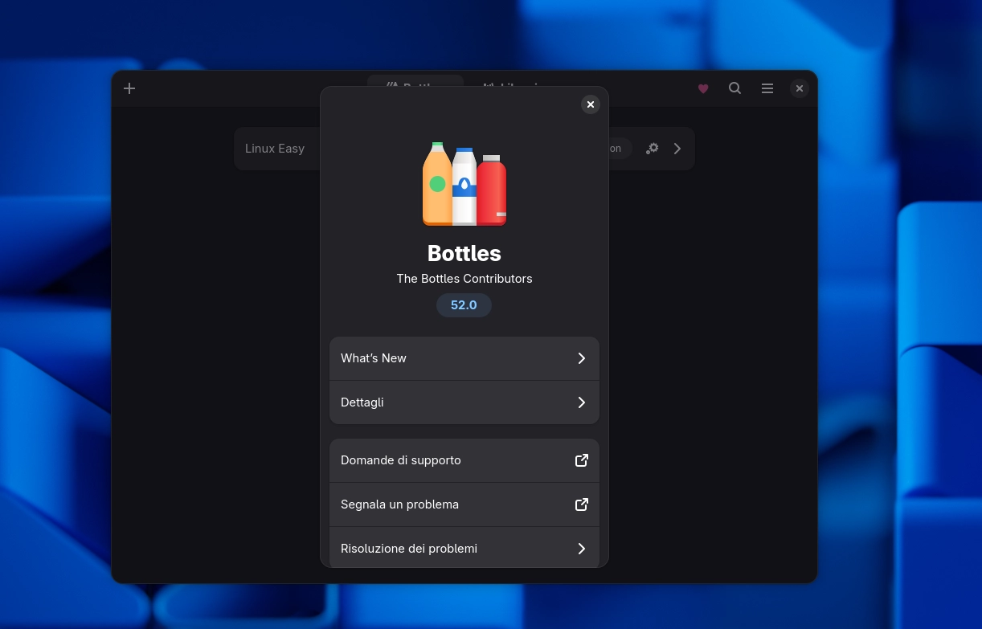Switch to the Libreria tab
This screenshot has height=629, width=982.
pos(514,84)
